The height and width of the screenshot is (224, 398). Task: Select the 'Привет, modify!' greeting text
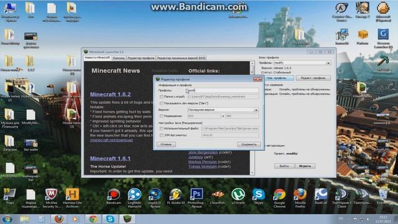286,154
